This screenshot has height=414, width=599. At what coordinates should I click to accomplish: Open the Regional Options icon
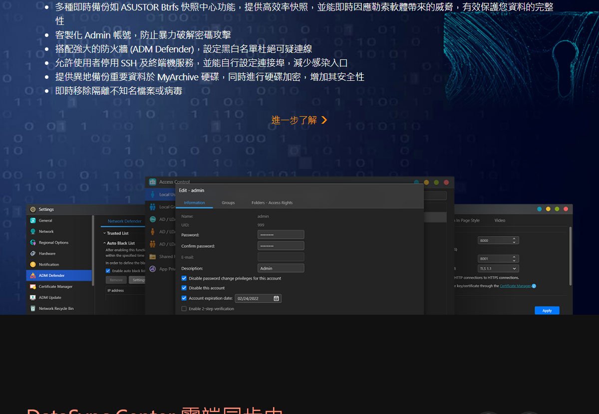[x=33, y=242]
